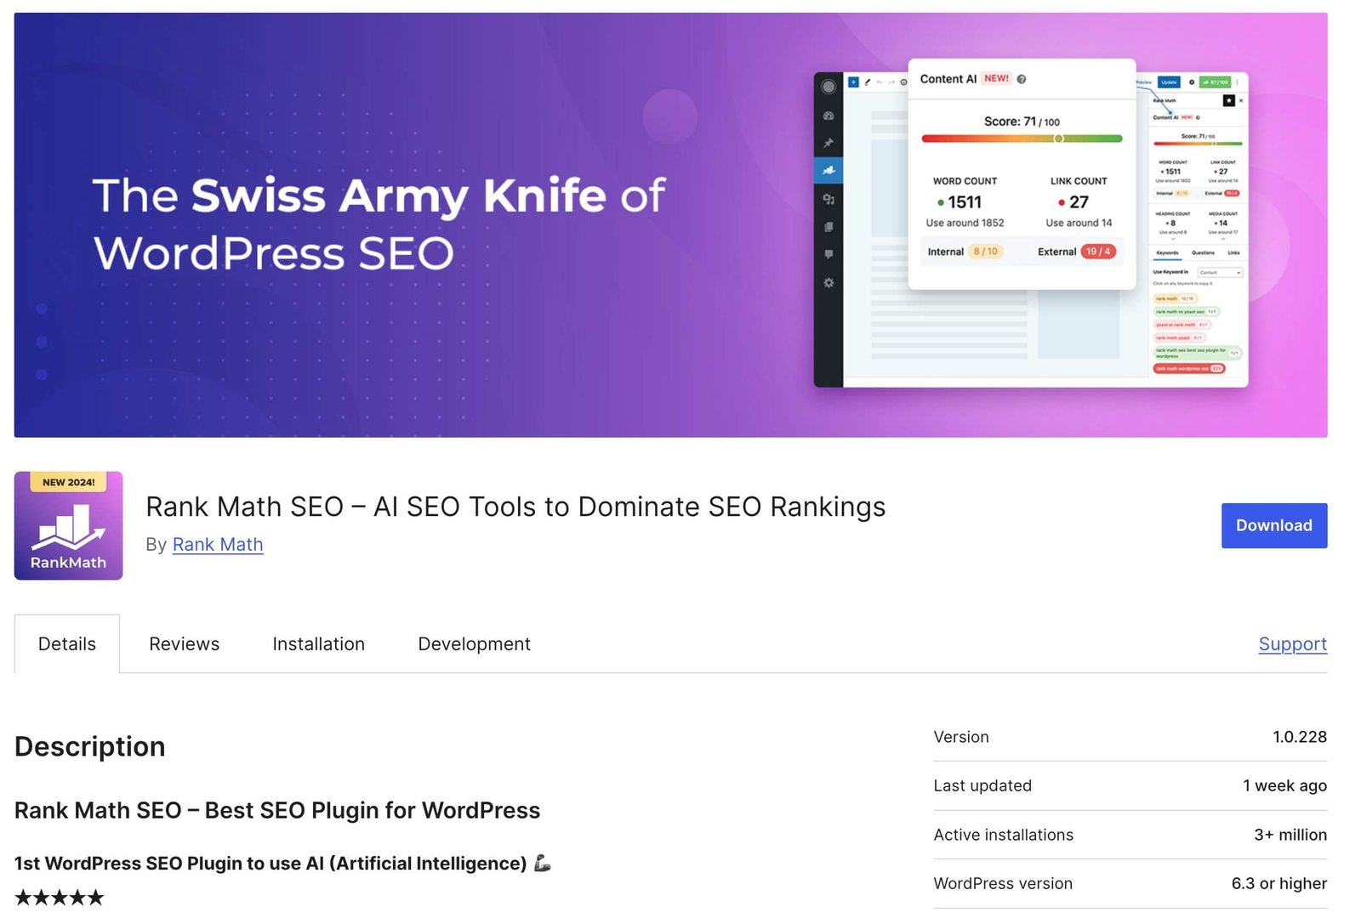
Task: Click the plugin title 'Rank Math SEO – AI SEO Tools'
Action: 515,507
